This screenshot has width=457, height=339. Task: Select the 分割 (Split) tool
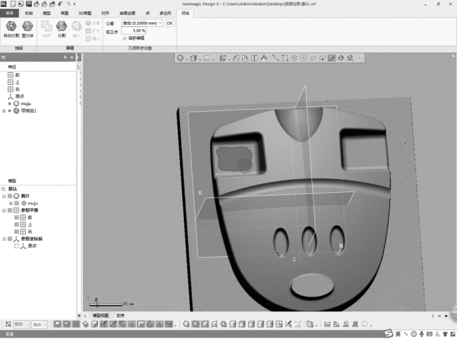click(61, 27)
